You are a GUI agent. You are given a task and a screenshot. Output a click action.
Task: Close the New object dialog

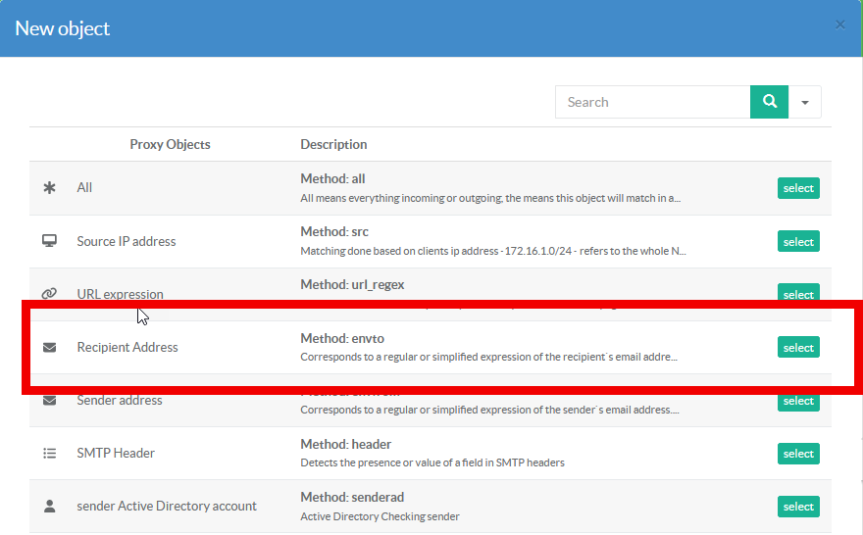coord(839,24)
